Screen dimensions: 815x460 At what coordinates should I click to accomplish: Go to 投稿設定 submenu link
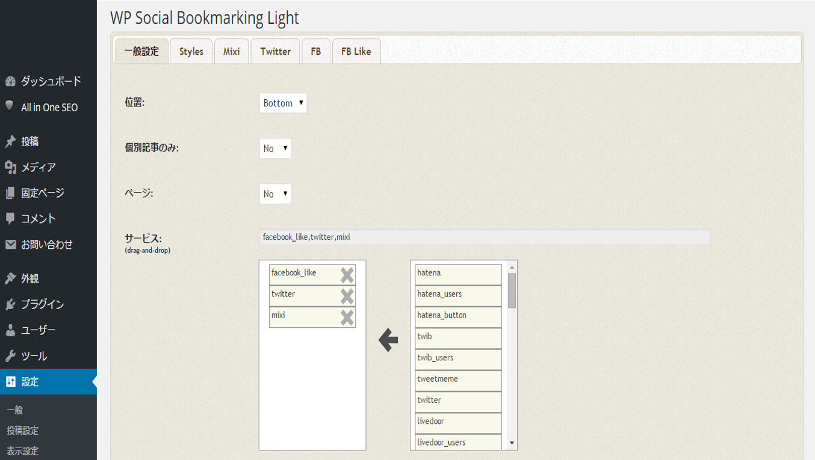point(23,431)
